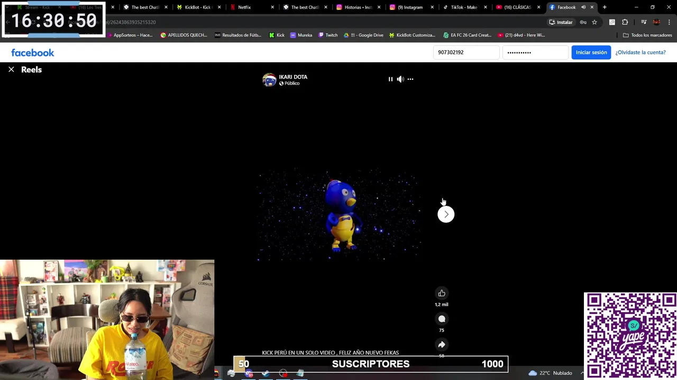Click the Instalar app button in address bar
677x380 pixels.
tap(561, 22)
